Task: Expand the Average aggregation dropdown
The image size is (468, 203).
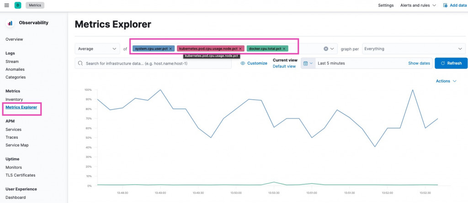Action: pos(97,49)
